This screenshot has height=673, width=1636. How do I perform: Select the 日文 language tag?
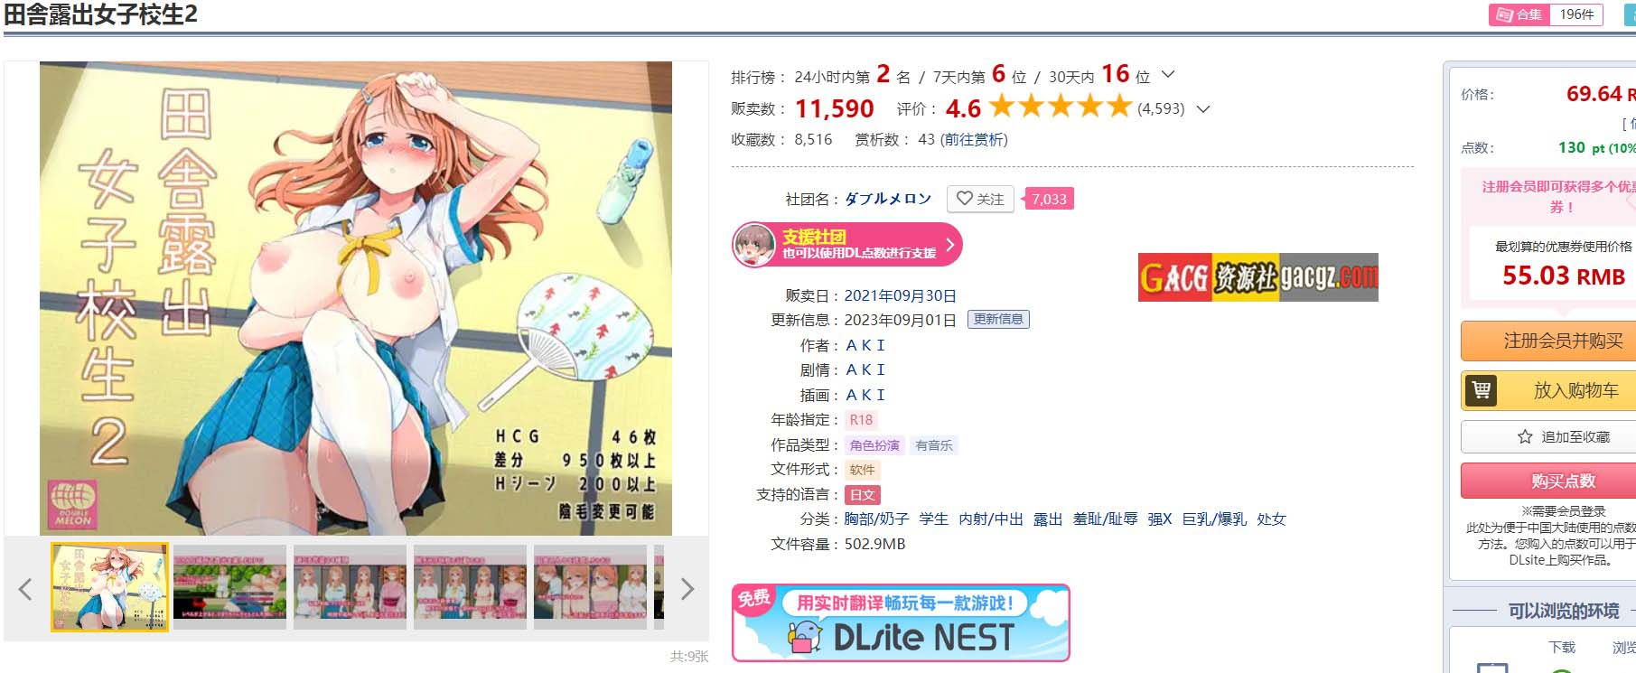tap(863, 495)
